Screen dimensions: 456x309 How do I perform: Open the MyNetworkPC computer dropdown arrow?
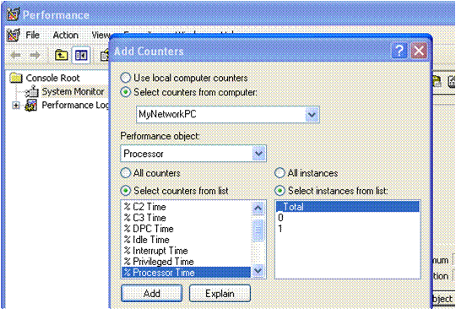312,115
